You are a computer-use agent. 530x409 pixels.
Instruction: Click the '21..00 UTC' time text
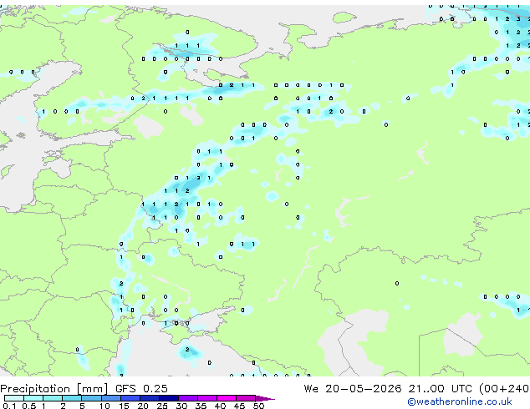(440, 388)
